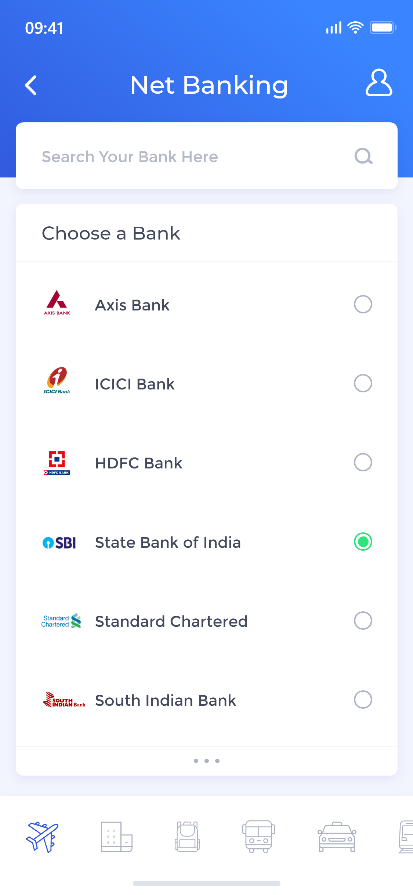Tap the SBI logo
This screenshot has width=413, height=895.
pyautogui.click(x=59, y=543)
